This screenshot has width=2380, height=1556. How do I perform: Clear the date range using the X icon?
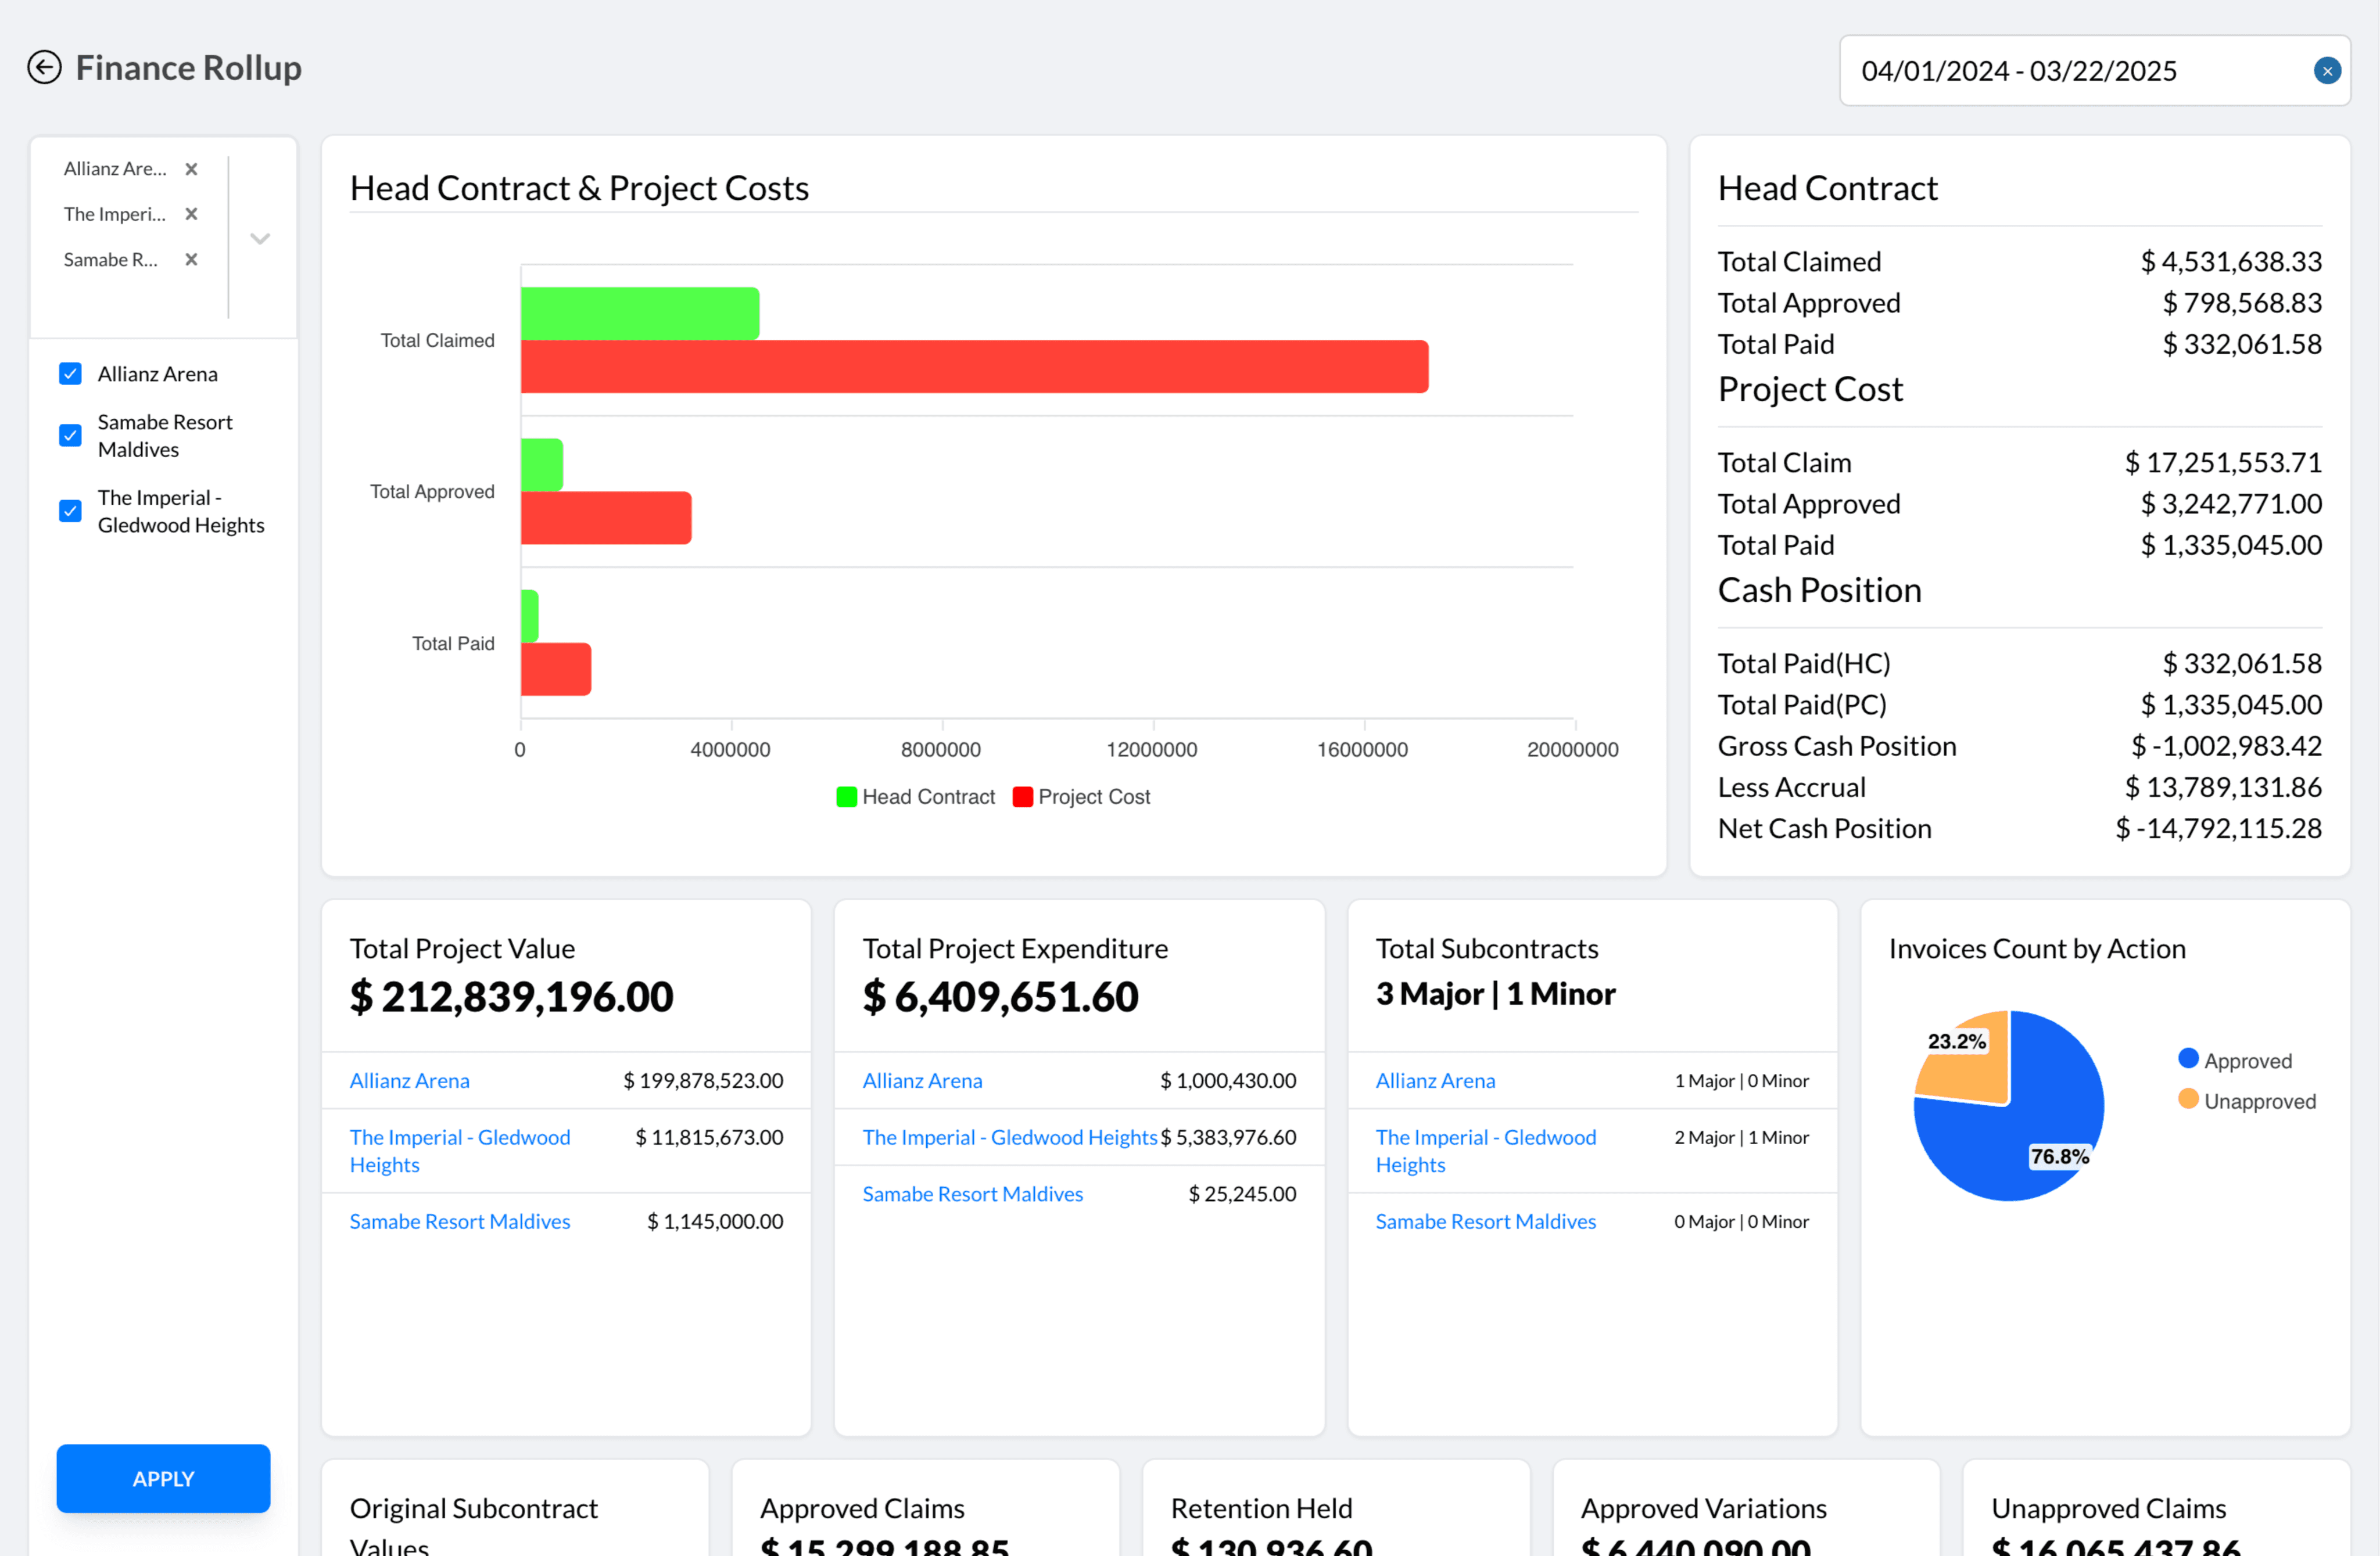click(2327, 70)
